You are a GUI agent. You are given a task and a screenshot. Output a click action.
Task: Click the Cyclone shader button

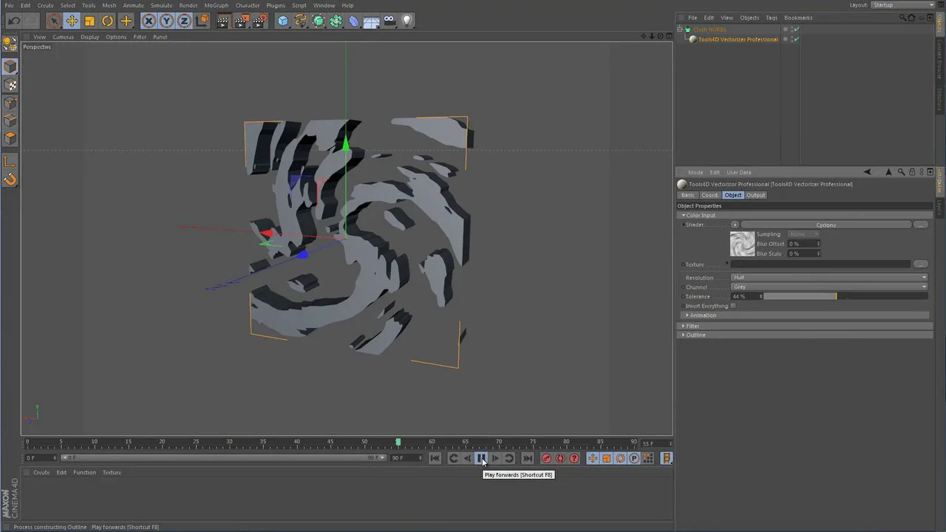(826, 225)
